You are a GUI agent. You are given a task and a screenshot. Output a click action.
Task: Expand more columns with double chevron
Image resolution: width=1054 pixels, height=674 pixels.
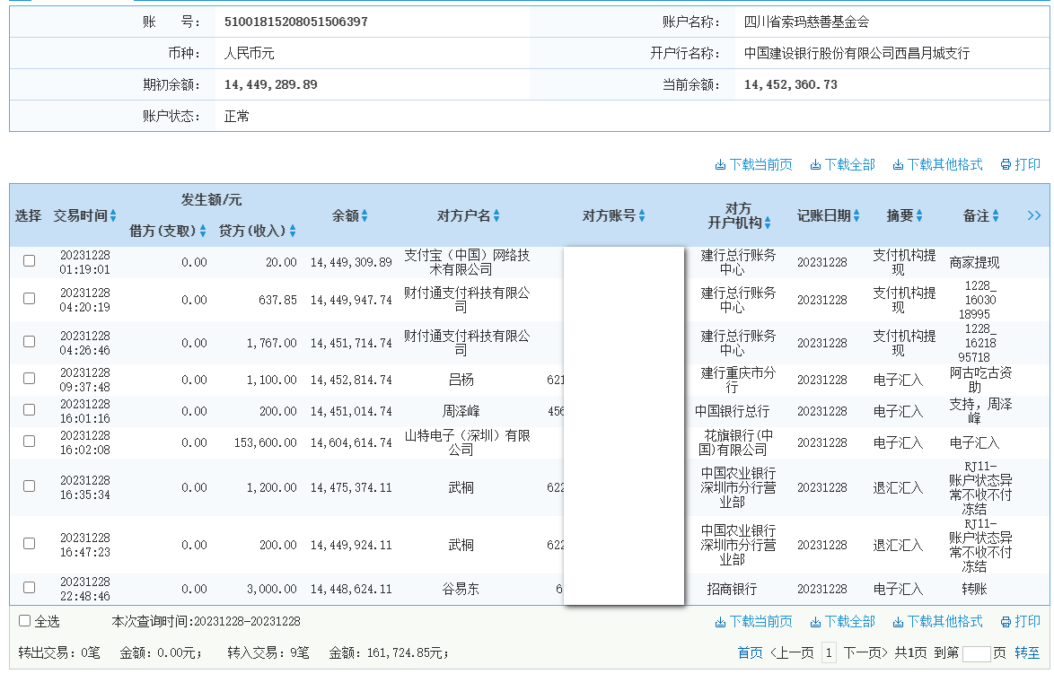coord(1034,215)
